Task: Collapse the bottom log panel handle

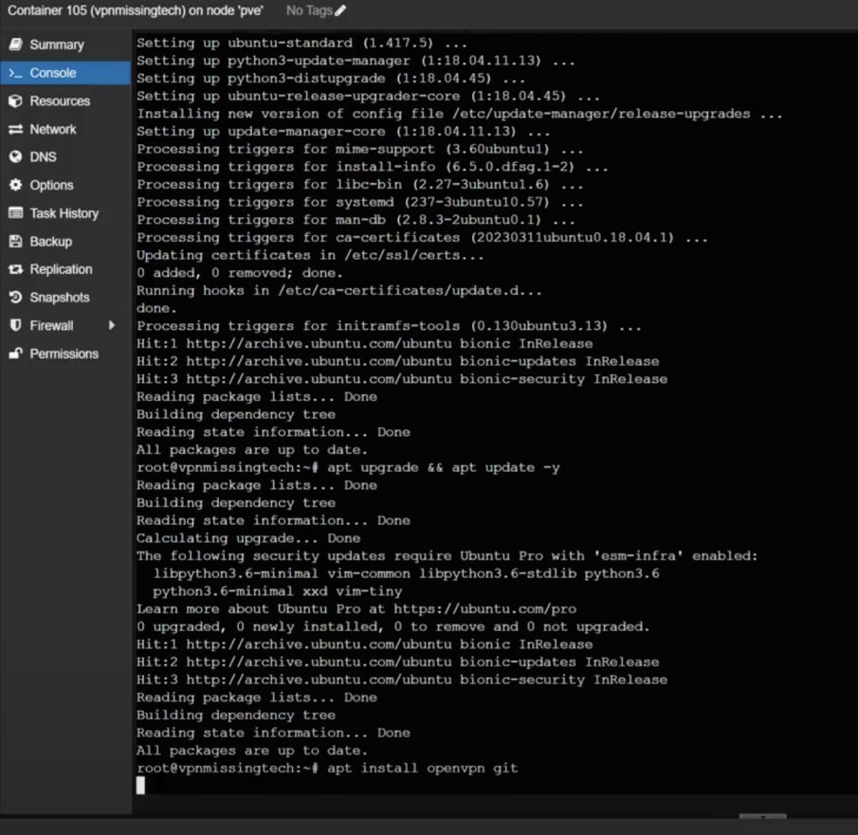Action: (761, 816)
